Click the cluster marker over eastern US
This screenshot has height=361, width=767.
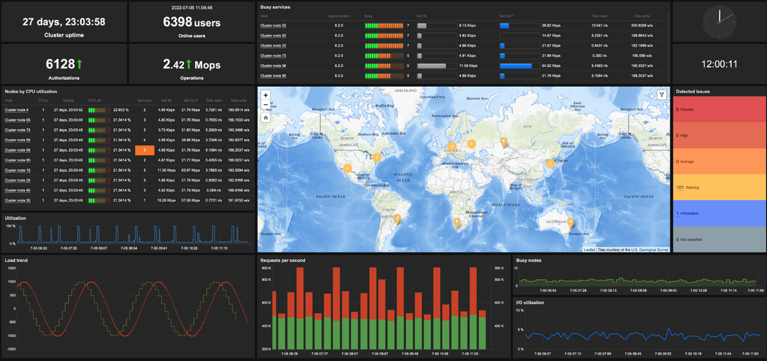click(377, 157)
